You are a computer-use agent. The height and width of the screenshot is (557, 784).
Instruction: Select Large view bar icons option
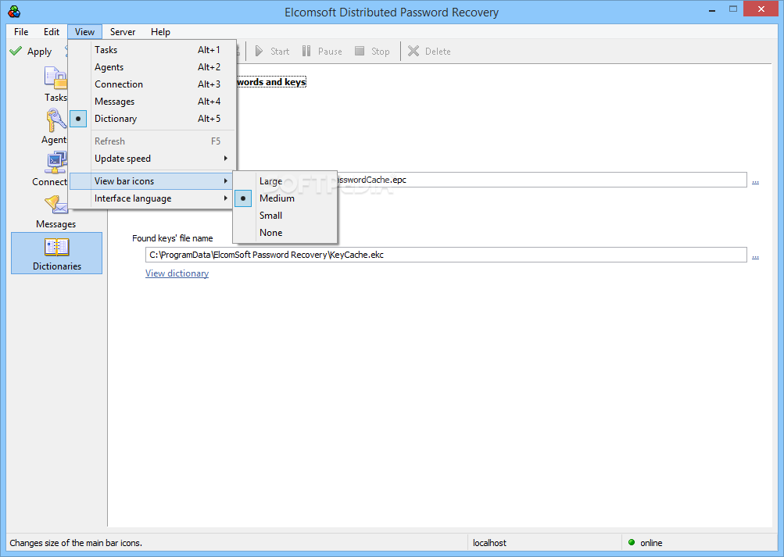(285, 180)
